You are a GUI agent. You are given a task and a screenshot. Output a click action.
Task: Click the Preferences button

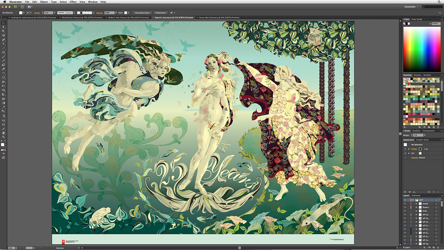[161, 12]
